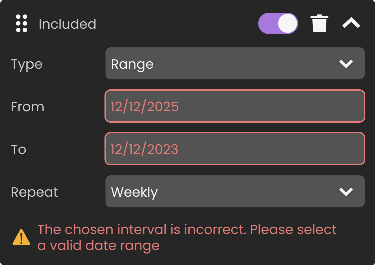Click the Repeat field label
This screenshot has width=375, height=265.
[x=34, y=192]
